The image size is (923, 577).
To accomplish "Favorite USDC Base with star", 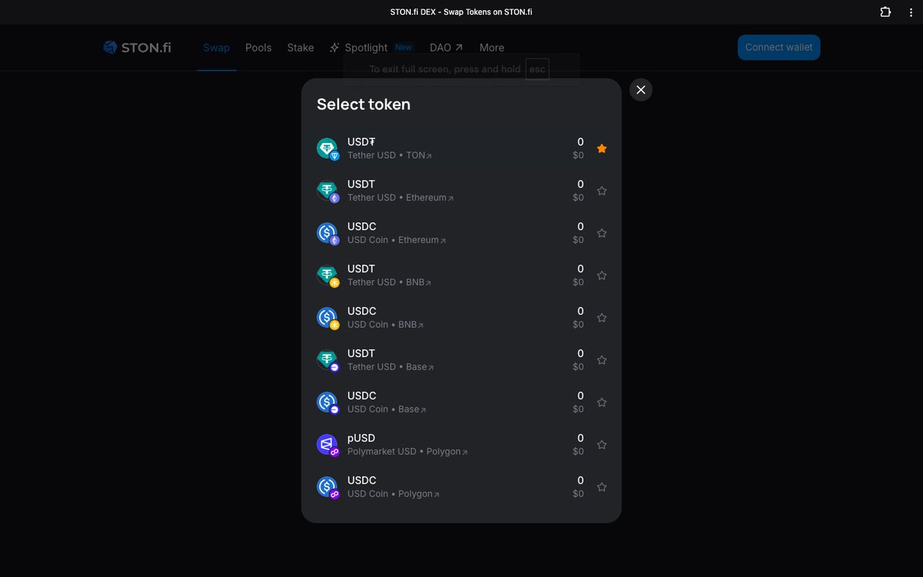I will (601, 402).
